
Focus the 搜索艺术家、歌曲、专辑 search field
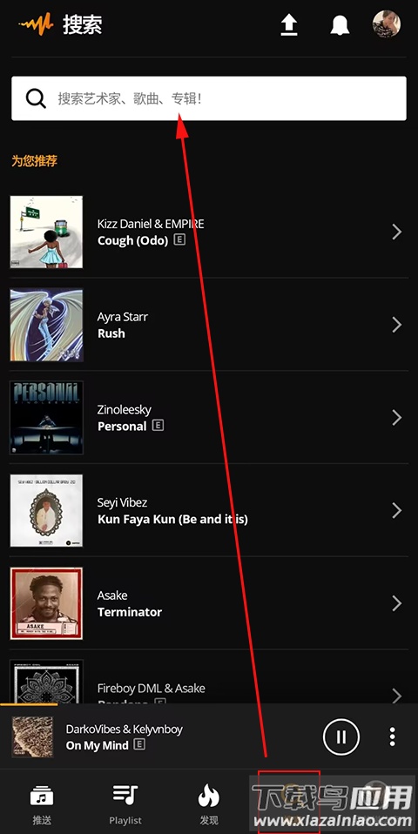tap(209, 98)
